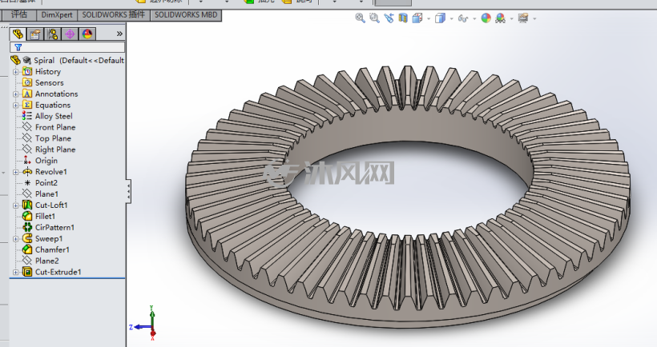Click the Previous View icon
This screenshot has height=347, width=657.
[x=389, y=18]
